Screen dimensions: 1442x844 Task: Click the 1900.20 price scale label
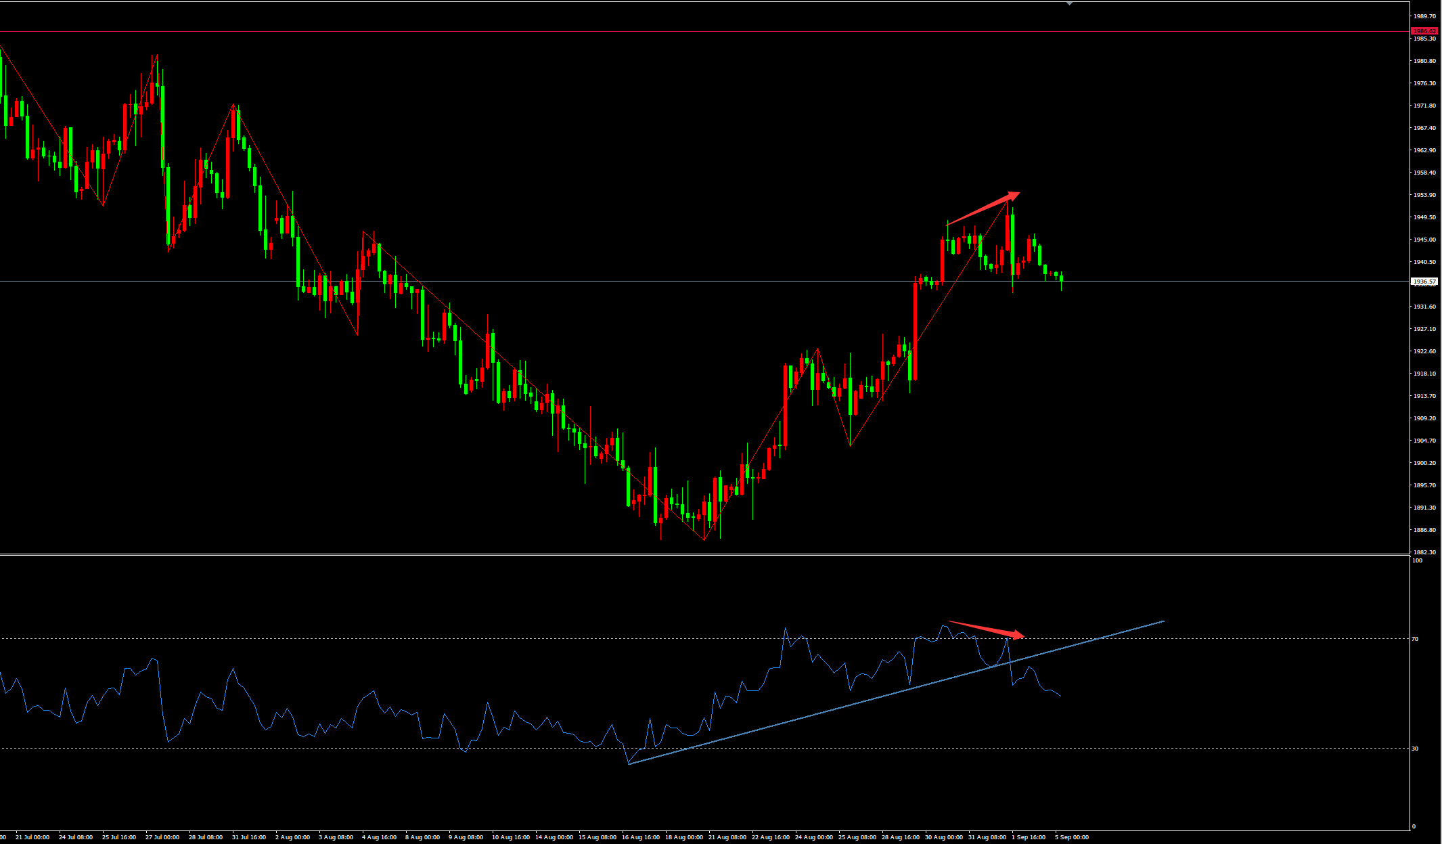point(1424,463)
